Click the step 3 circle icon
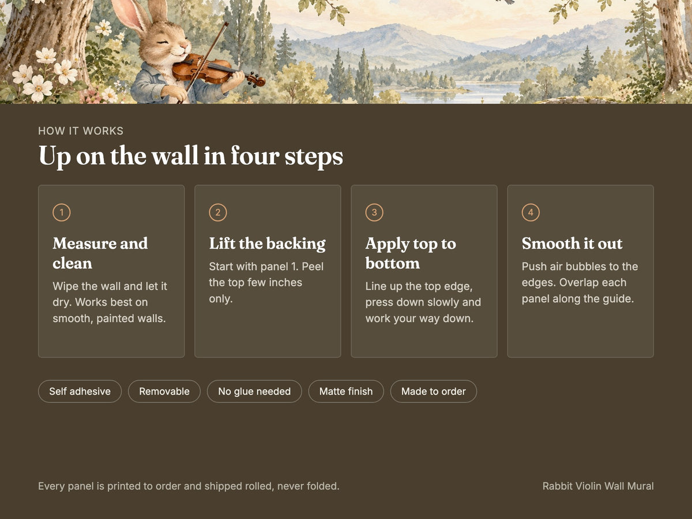 pos(374,213)
